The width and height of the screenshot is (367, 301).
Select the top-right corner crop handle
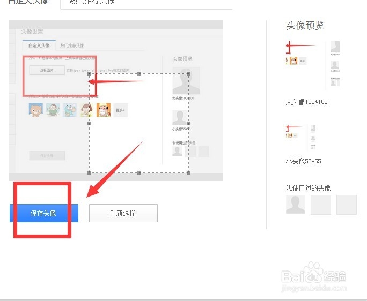pos(189,73)
